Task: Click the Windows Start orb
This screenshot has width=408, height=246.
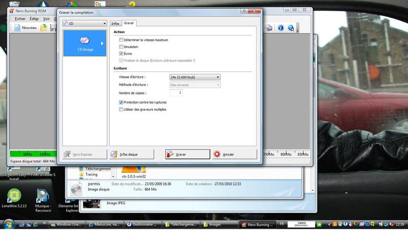Action: (x=9, y=224)
